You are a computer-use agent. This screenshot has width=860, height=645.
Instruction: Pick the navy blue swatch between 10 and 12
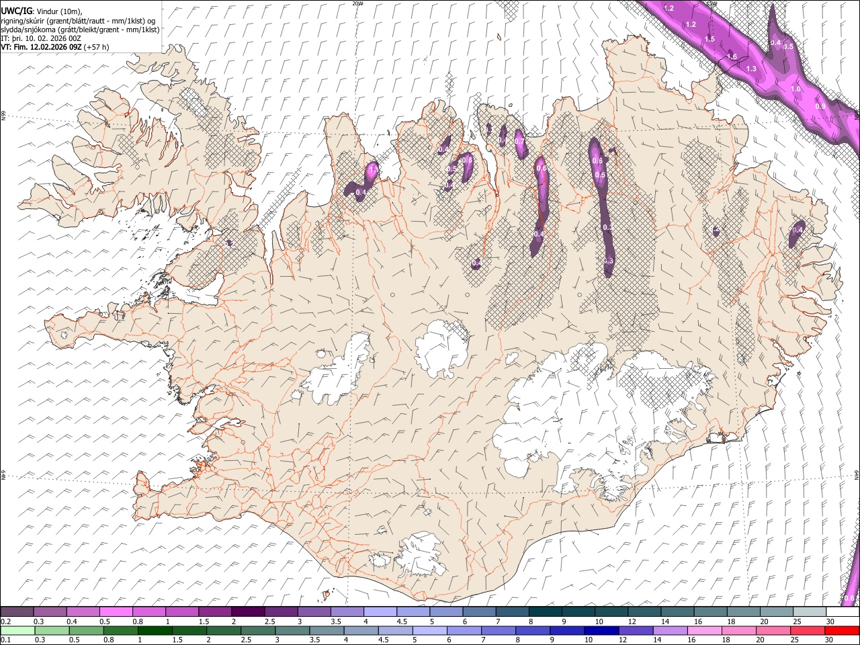click(x=601, y=630)
